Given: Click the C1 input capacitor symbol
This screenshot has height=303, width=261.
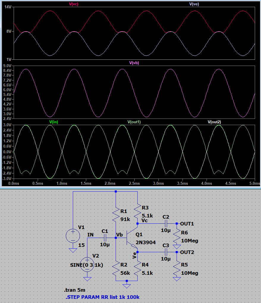Looking at the screenshot, I should [x=105, y=238].
